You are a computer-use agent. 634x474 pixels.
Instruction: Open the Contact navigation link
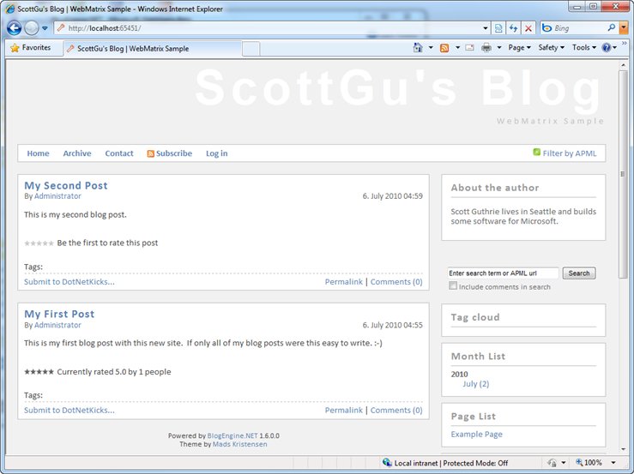119,153
